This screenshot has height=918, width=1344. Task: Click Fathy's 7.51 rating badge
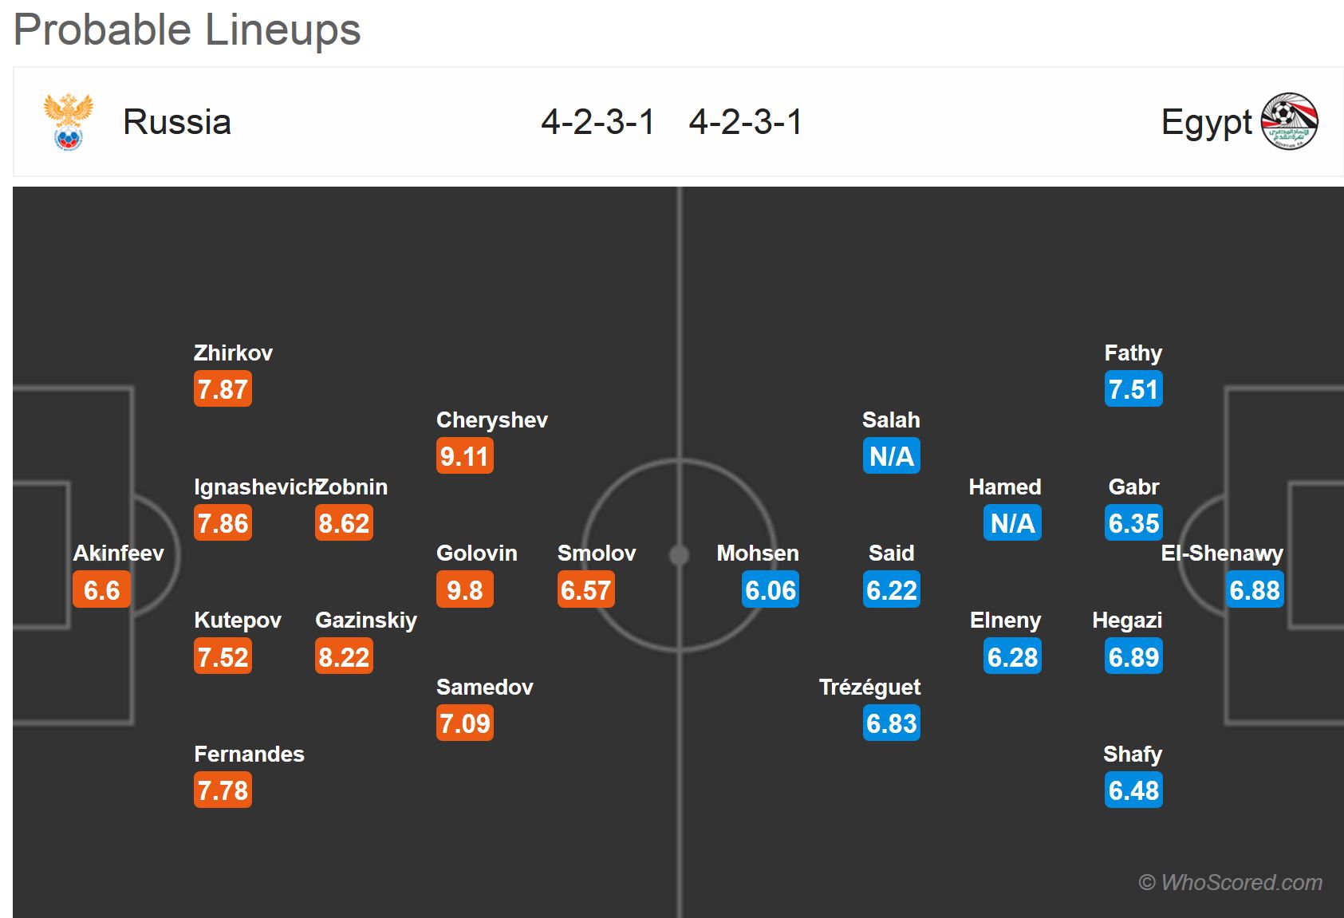pyautogui.click(x=1133, y=389)
